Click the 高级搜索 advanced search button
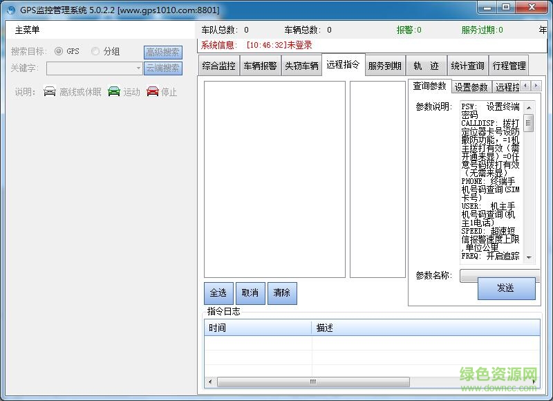This screenshot has height=401, width=553. click(163, 52)
